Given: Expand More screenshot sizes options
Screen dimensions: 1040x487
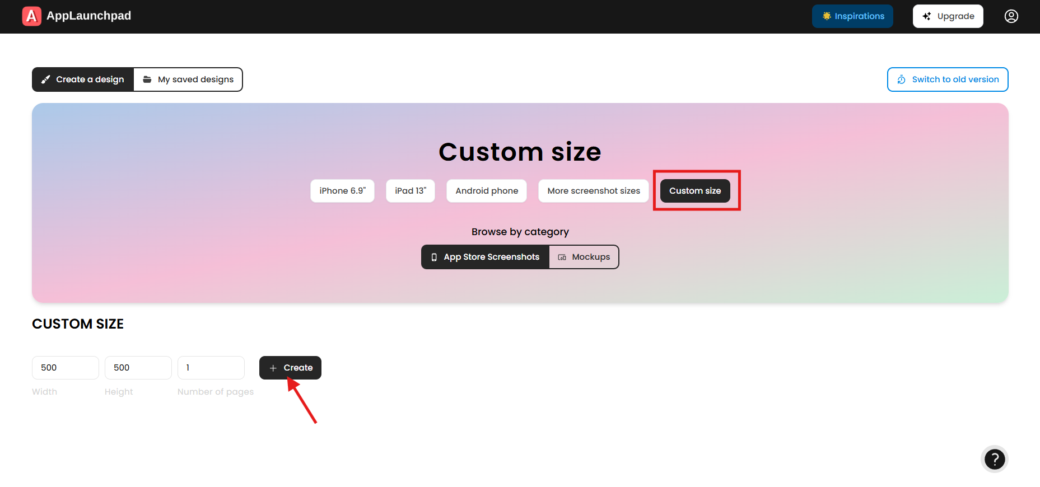Looking at the screenshot, I should (x=593, y=191).
